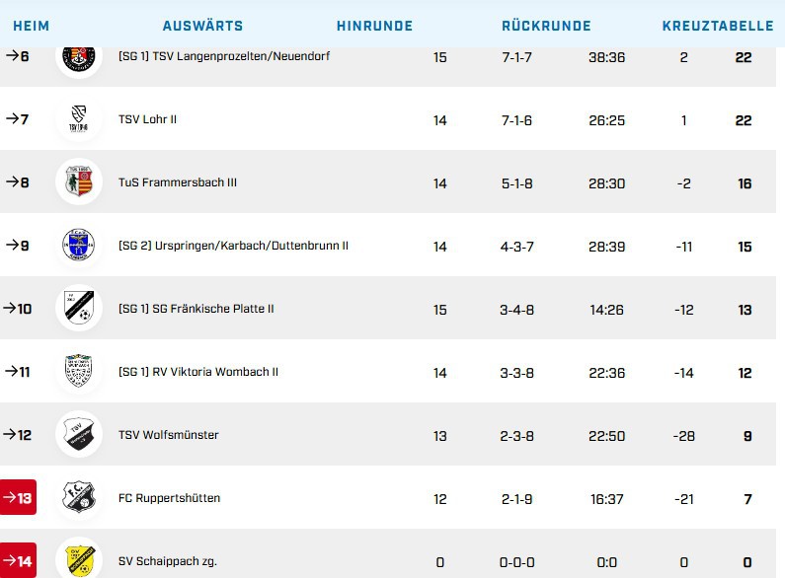
Task: Open FC Ruppertshütten team link
Action: click(169, 498)
